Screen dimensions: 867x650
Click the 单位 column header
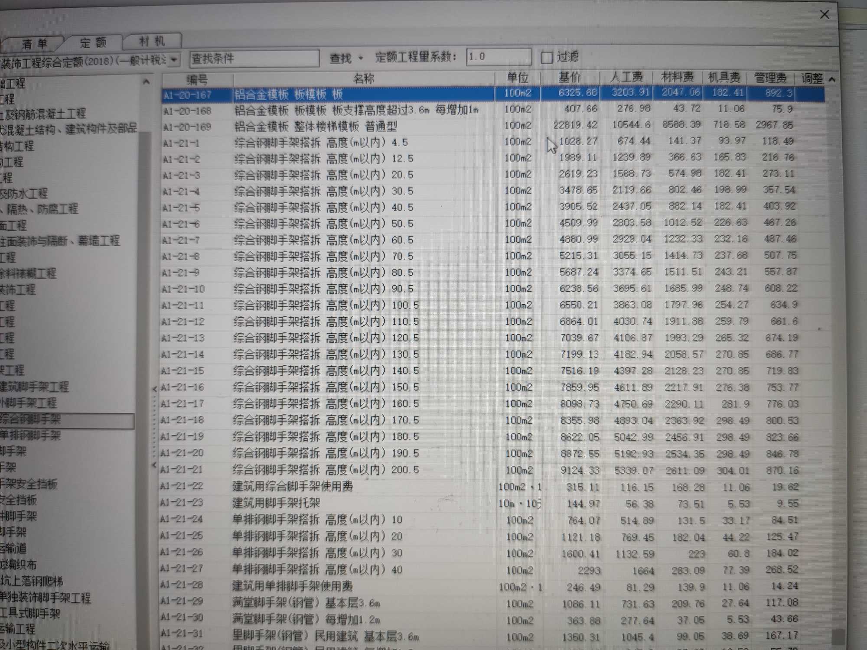tap(518, 78)
